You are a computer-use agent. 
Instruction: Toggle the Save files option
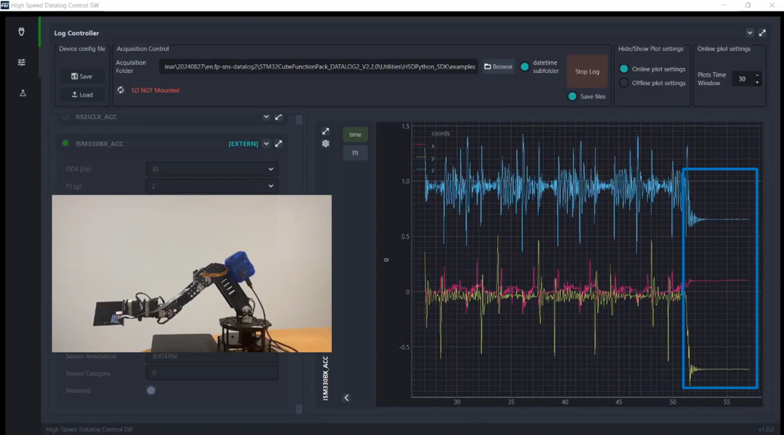[x=572, y=97]
